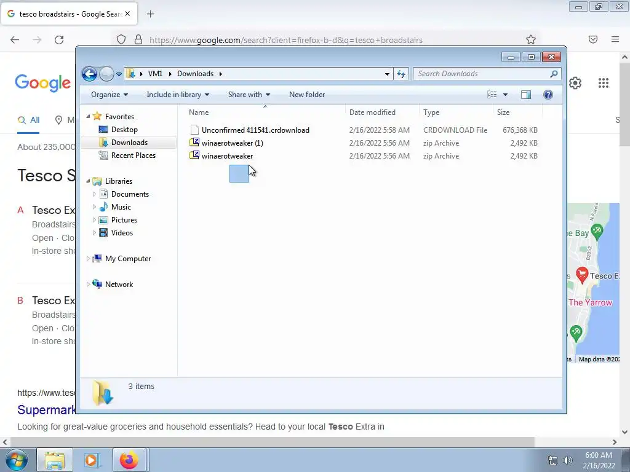
Task: Sort by the Size column header
Action: (517, 112)
